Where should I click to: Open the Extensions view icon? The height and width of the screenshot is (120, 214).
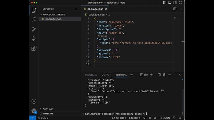34,48
